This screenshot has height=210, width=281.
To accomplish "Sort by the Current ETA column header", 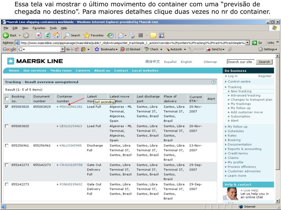I will pos(196,99).
